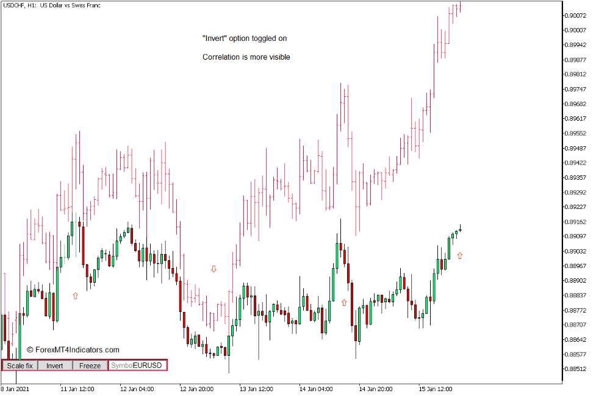
Task: Toggle the Invert option off
Action: 54,366
